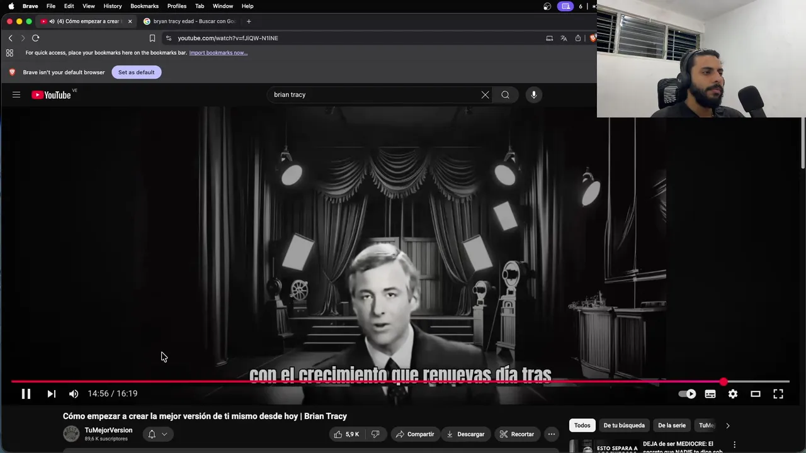Enter fullscreen mode
The width and height of the screenshot is (806, 453).
[778, 394]
